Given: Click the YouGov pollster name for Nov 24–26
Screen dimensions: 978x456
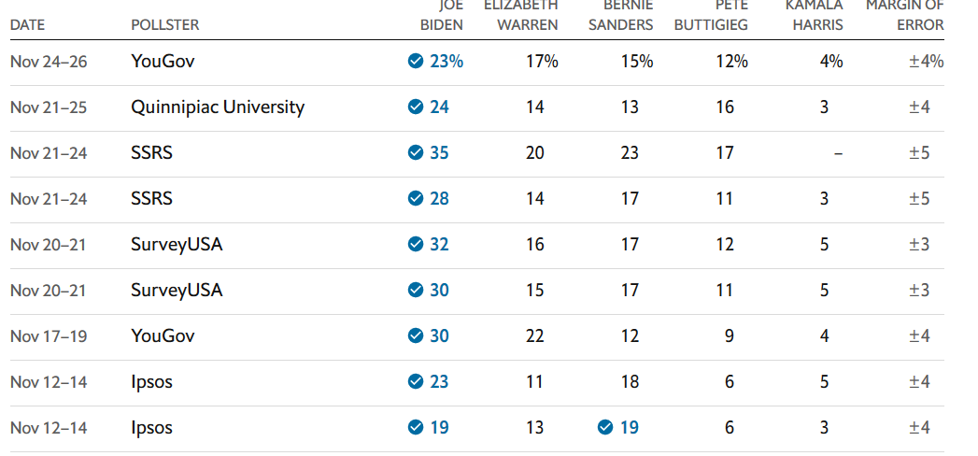Looking at the screenshot, I should click(x=163, y=61).
